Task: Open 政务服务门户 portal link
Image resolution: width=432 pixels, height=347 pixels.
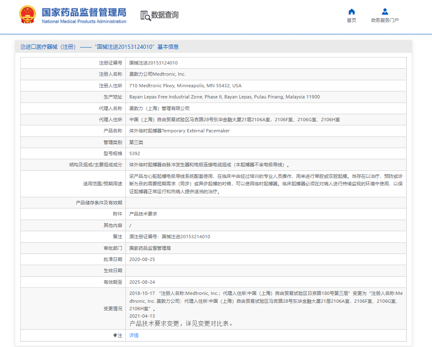Action: pyautogui.click(x=385, y=20)
